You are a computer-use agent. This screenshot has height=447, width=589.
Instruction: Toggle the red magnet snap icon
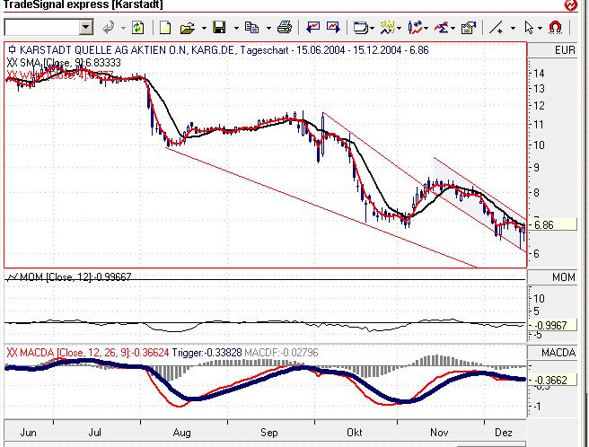[555, 28]
